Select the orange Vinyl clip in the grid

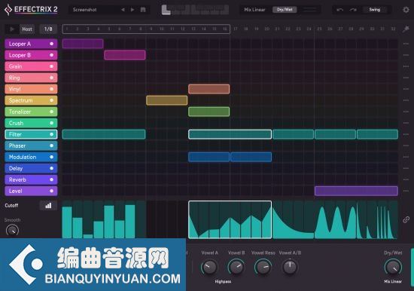(x=209, y=89)
